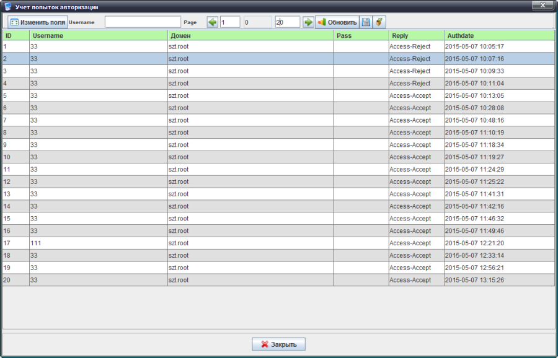Click ID cell 4

tap(15, 83)
